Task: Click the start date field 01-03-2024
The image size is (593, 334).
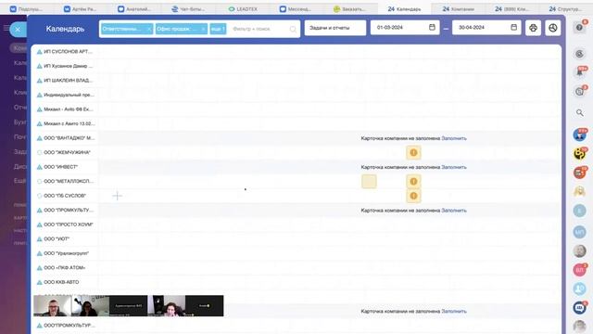Action: pos(405,28)
